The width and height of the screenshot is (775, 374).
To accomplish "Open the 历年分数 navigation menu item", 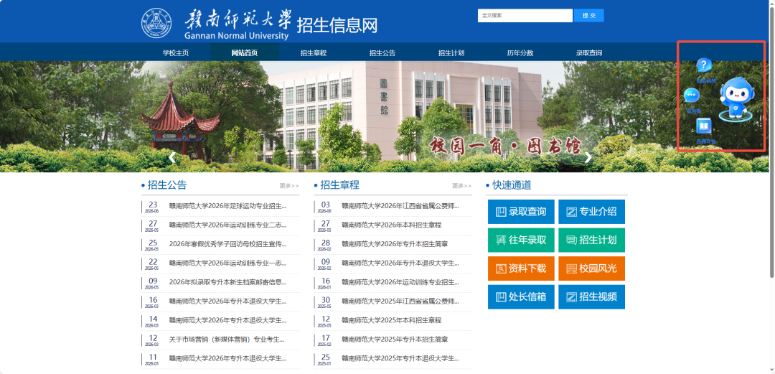I will point(520,53).
